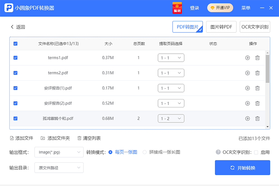This screenshot has height=186, width=279.
Task: Open the 输出目录 原文件路径 dropdown
Action: pos(59,168)
